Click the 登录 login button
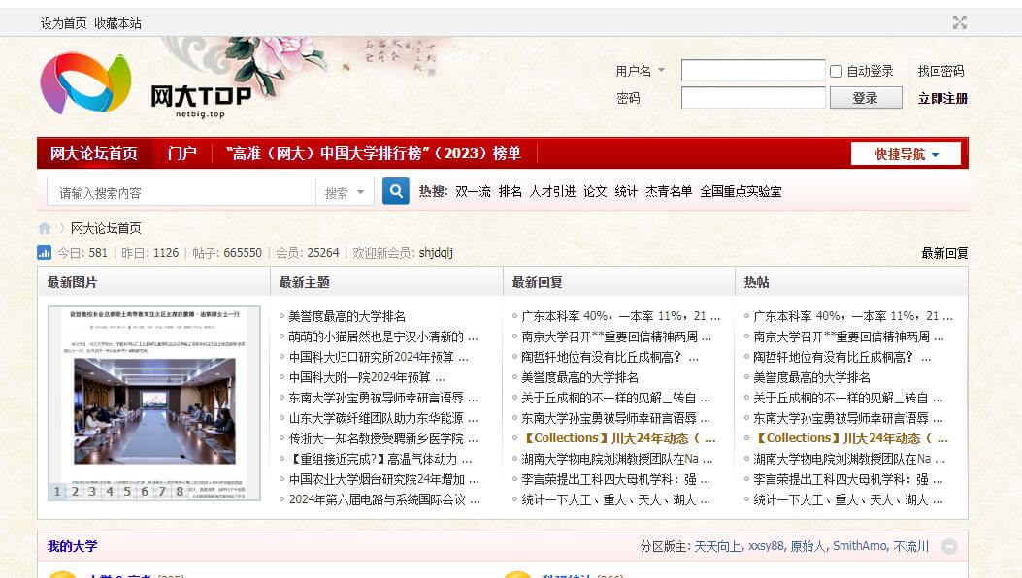Viewport: 1022px width, 578px height. (865, 97)
